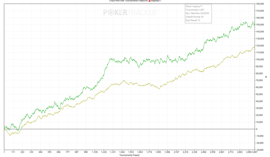Viewport: 270px width, 157px height.
Task: Click the y-axis label 90,000
Action: [260, 67]
